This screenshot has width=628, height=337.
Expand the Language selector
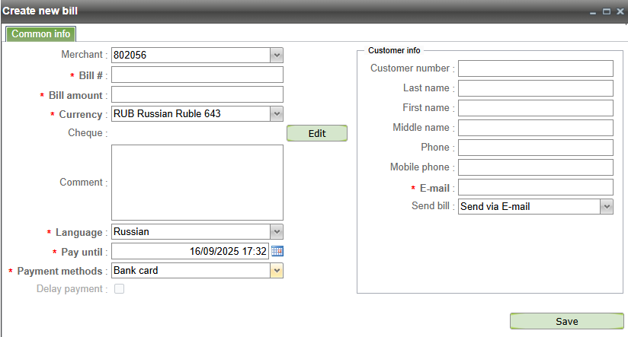point(277,231)
